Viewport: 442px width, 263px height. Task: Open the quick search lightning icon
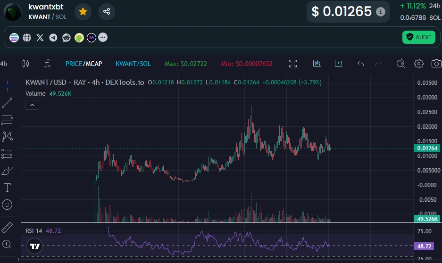(400, 64)
